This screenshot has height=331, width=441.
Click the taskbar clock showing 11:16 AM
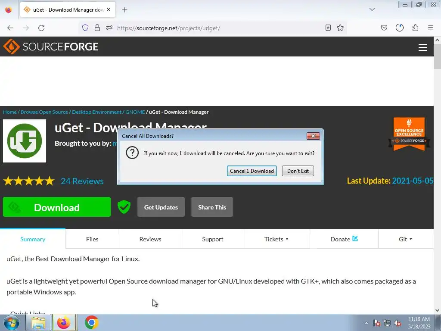click(x=419, y=322)
